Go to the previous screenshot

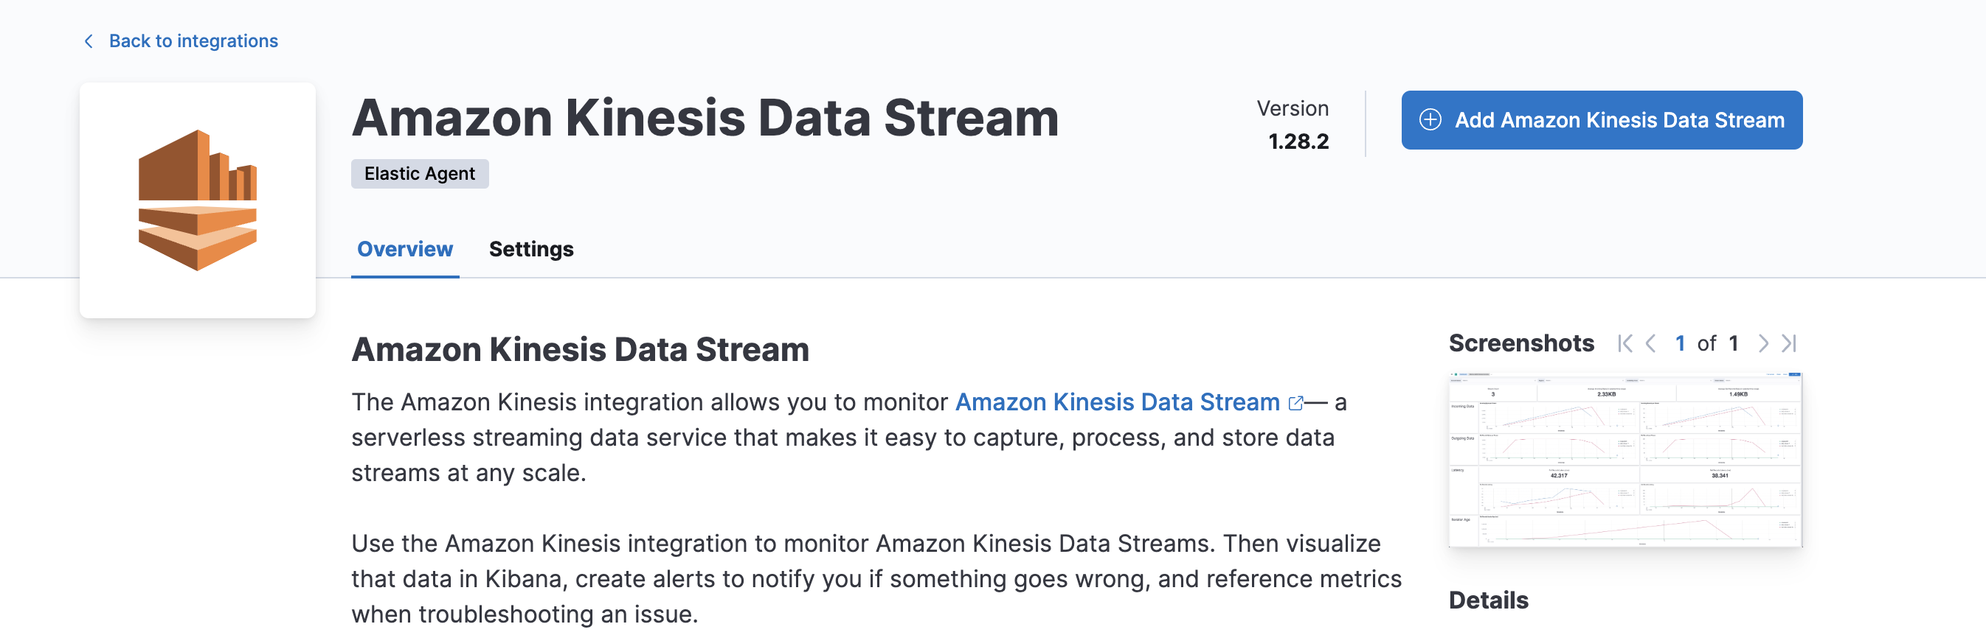click(1650, 343)
